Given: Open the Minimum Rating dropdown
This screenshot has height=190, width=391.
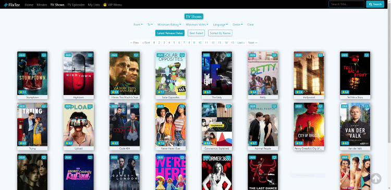Looking at the screenshot, I should (x=169, y=24).
